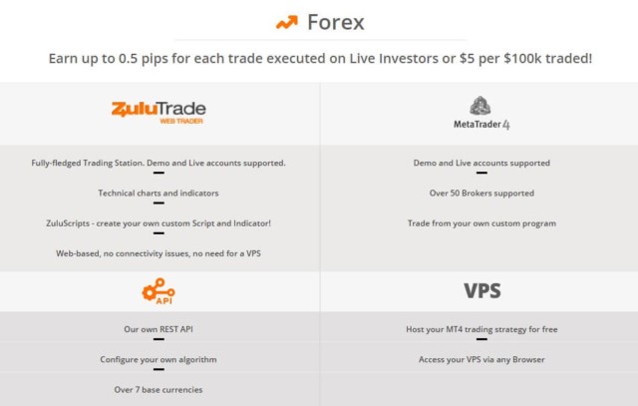Image resolution: width=638 pixels, height=406 pixels.
Task: Click the VPS heading logo
Action: tap(482, 290)
